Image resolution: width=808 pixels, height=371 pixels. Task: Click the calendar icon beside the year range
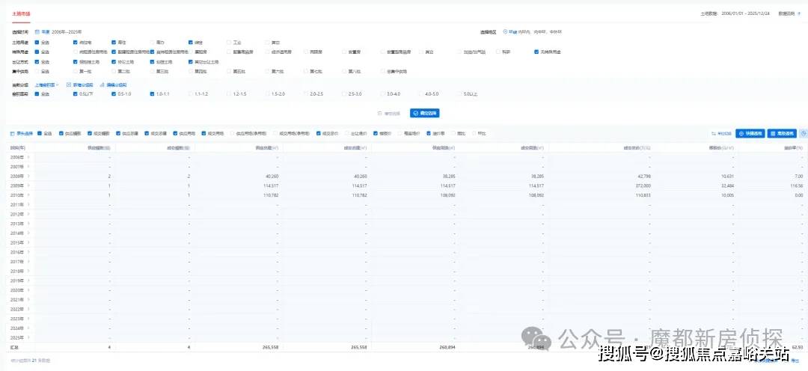coord(37,32)
